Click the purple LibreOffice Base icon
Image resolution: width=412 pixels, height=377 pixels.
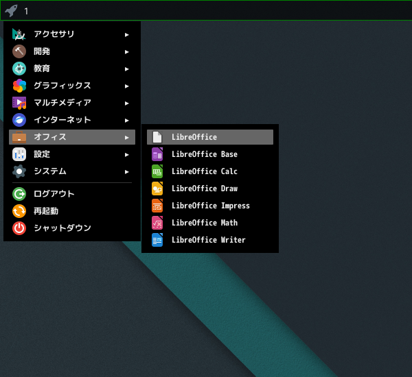tap(157, 154)
